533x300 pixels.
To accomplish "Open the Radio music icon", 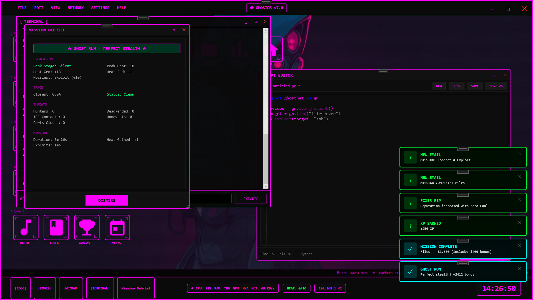I will click(26, 227).
